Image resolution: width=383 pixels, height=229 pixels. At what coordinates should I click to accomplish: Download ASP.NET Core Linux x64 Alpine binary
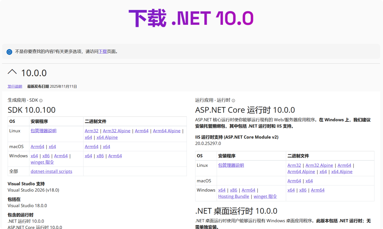342,172
